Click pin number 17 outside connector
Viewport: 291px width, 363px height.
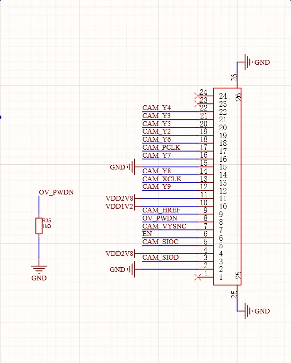204,147
